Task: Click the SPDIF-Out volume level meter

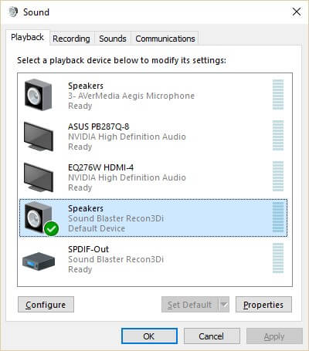Action: click(278, 258)
